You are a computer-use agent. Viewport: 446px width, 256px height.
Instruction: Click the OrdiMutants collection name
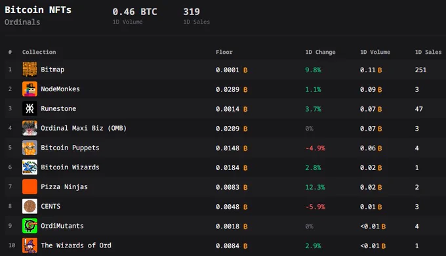[x=62, y=226]
